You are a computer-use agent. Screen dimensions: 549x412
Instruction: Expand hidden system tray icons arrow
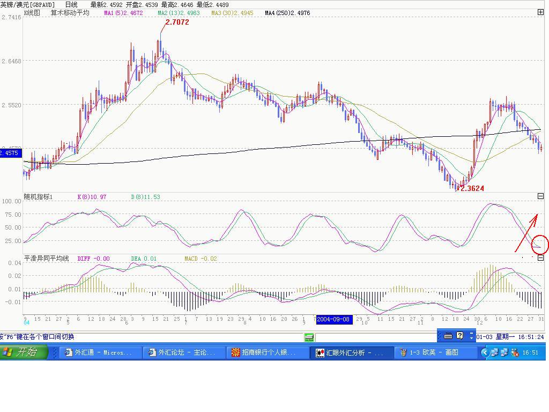tap(485, 352)
